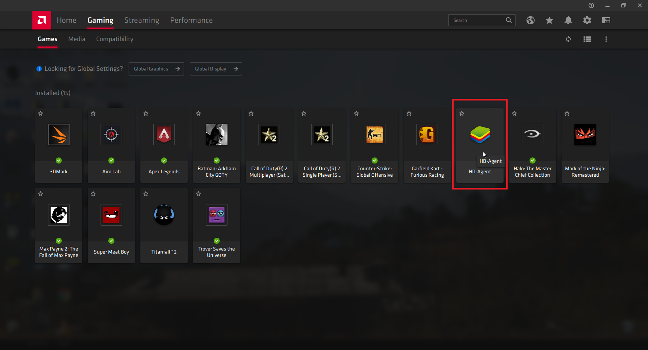Favorite Apex Legends with its star
Screen dimensions: 648x350
point(146,114)
